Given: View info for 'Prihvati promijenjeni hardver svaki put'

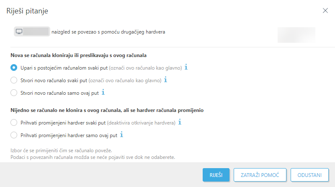Looking at the screenshot, I should (x=180, y=122).
